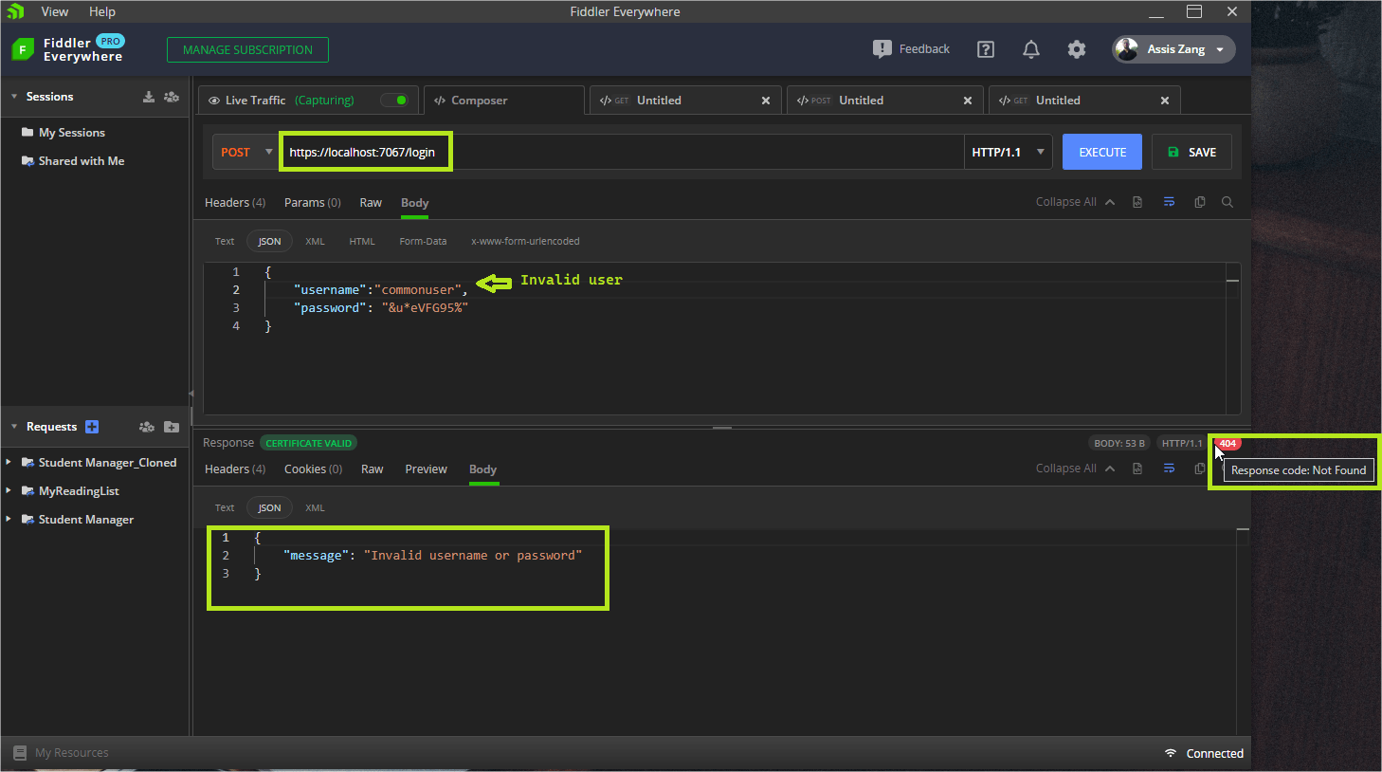Click the Assis Zang profile avatar
The height and width of the screenshot is (772, 1382).
[x=1127, y=49]
